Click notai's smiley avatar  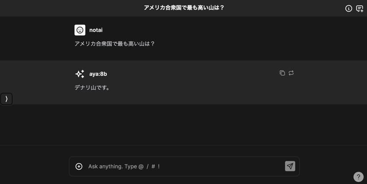pos(80,30)
